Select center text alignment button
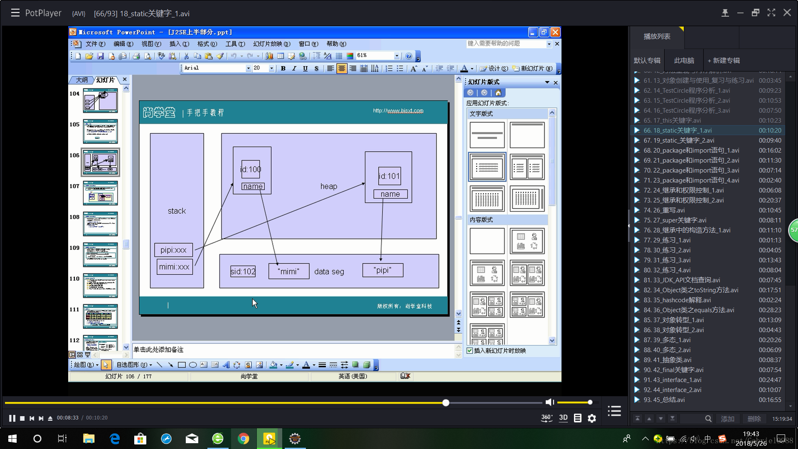Screen dimensions: 798x449 341,69
